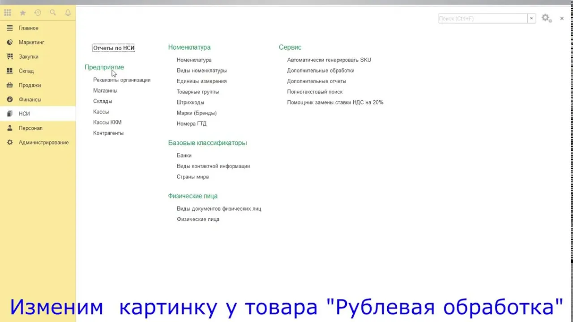Open the Номенклатура list link

[194, 60]
